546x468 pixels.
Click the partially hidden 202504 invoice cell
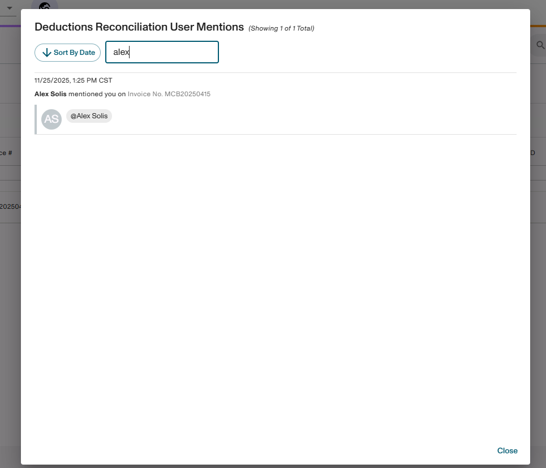click(x=10, y=207)
